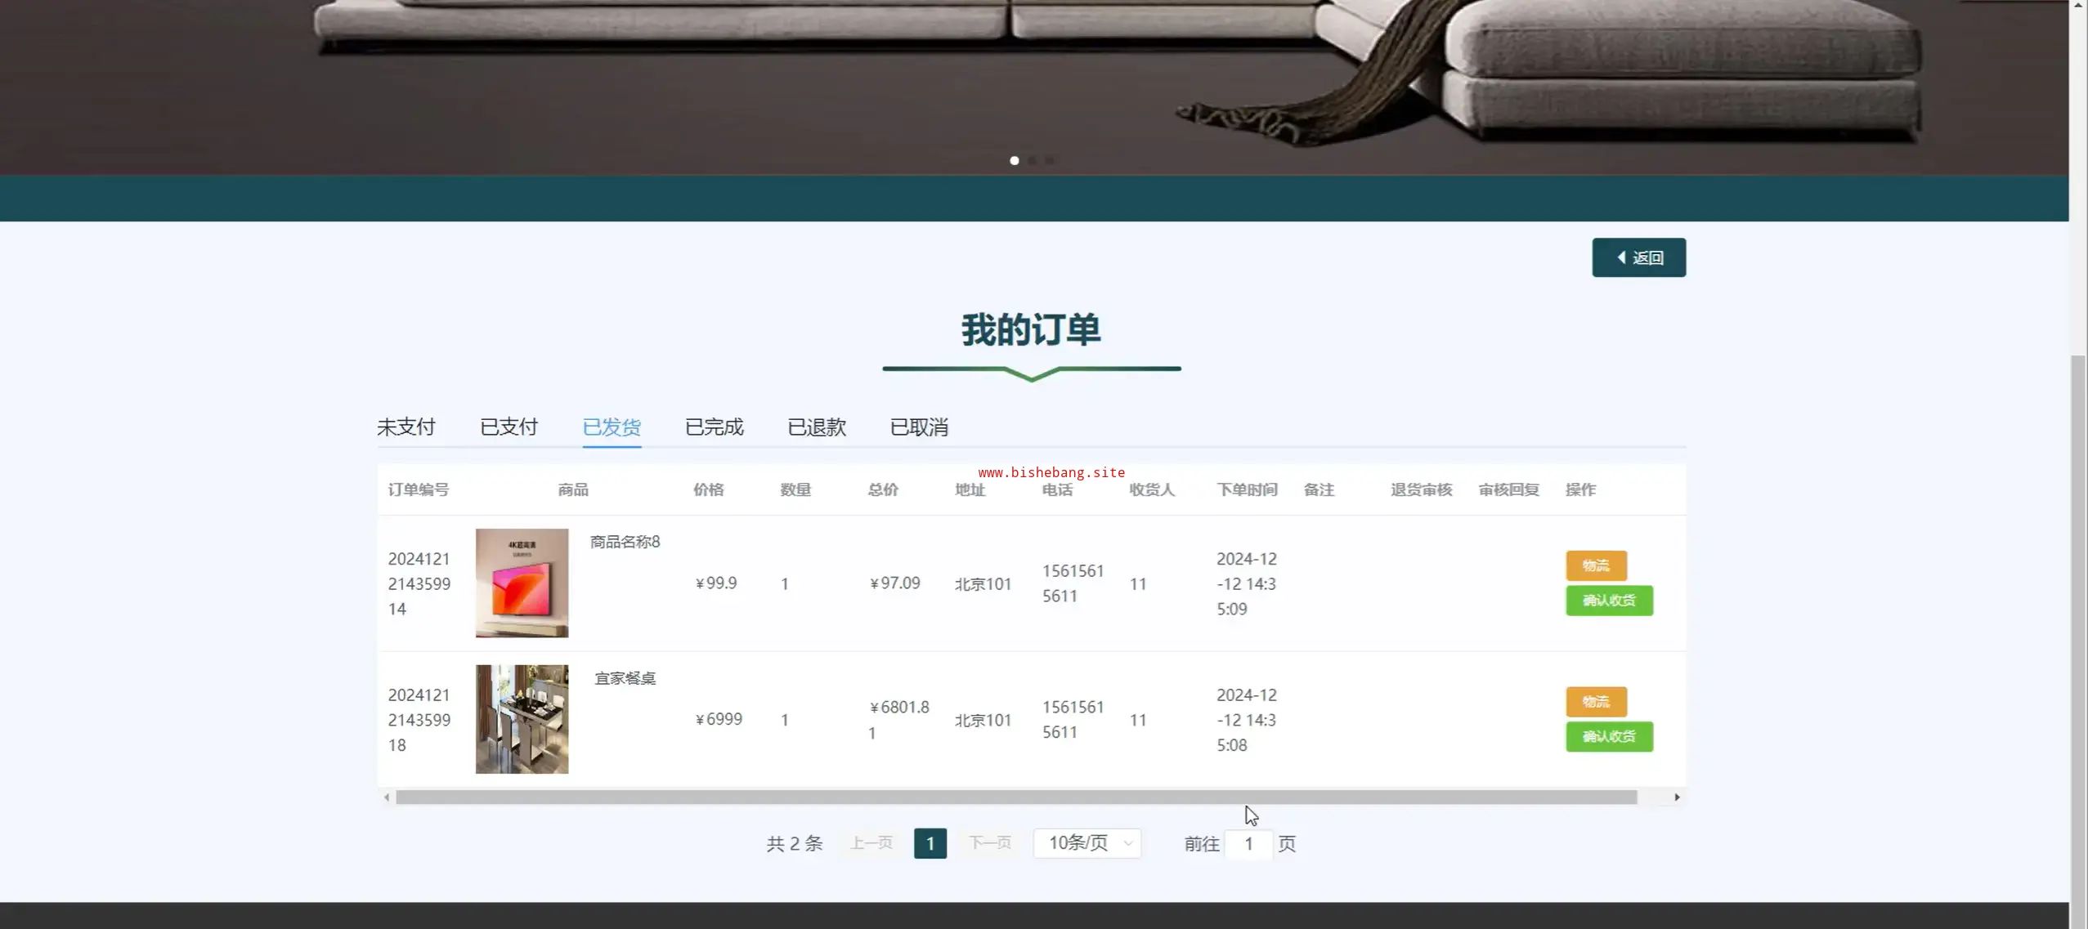The image size is (2088, 929).
Task: Click 确认收货 for 商品名称8 order
Action: [x=1608, y=601]
